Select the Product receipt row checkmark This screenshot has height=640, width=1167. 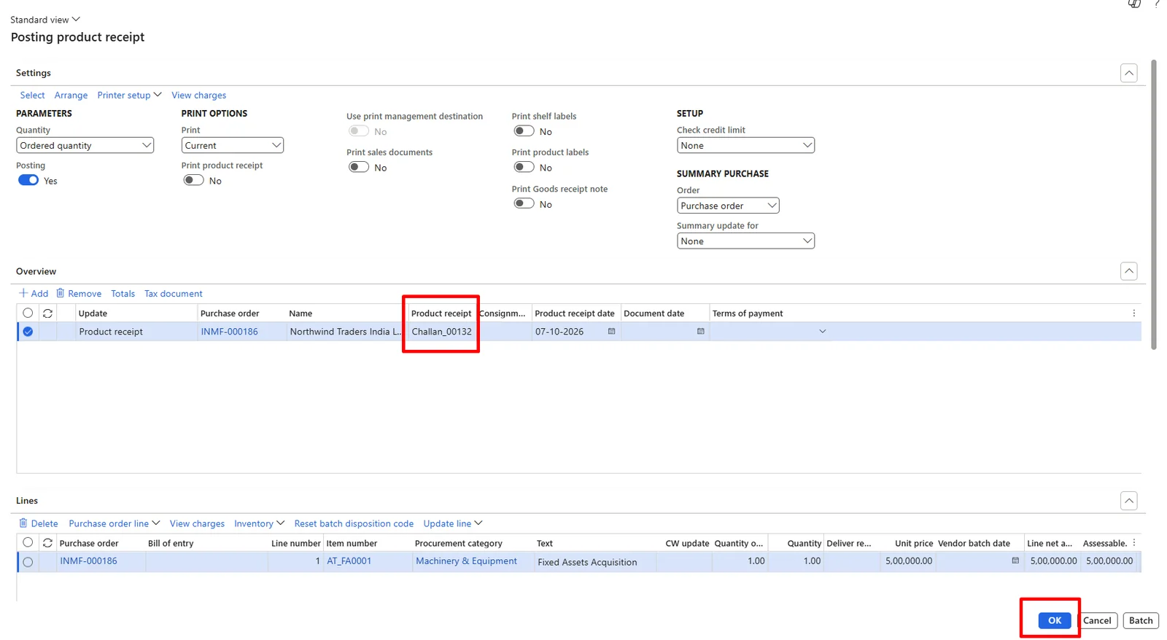28,332
